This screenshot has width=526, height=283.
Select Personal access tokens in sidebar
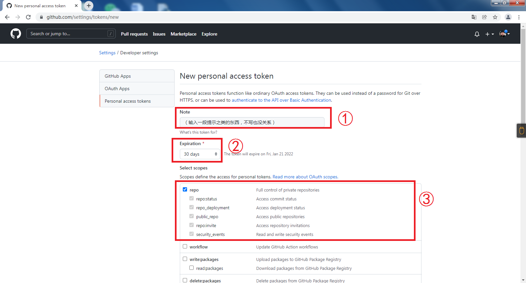(137, 101)
